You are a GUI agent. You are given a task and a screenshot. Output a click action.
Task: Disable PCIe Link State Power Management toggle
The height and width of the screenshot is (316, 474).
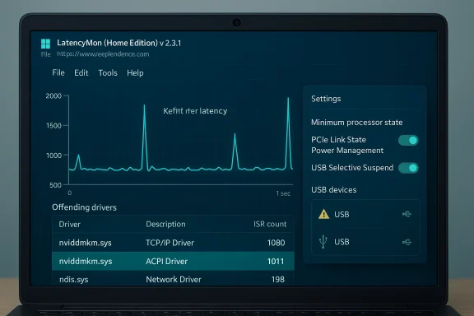coord(408,141)
